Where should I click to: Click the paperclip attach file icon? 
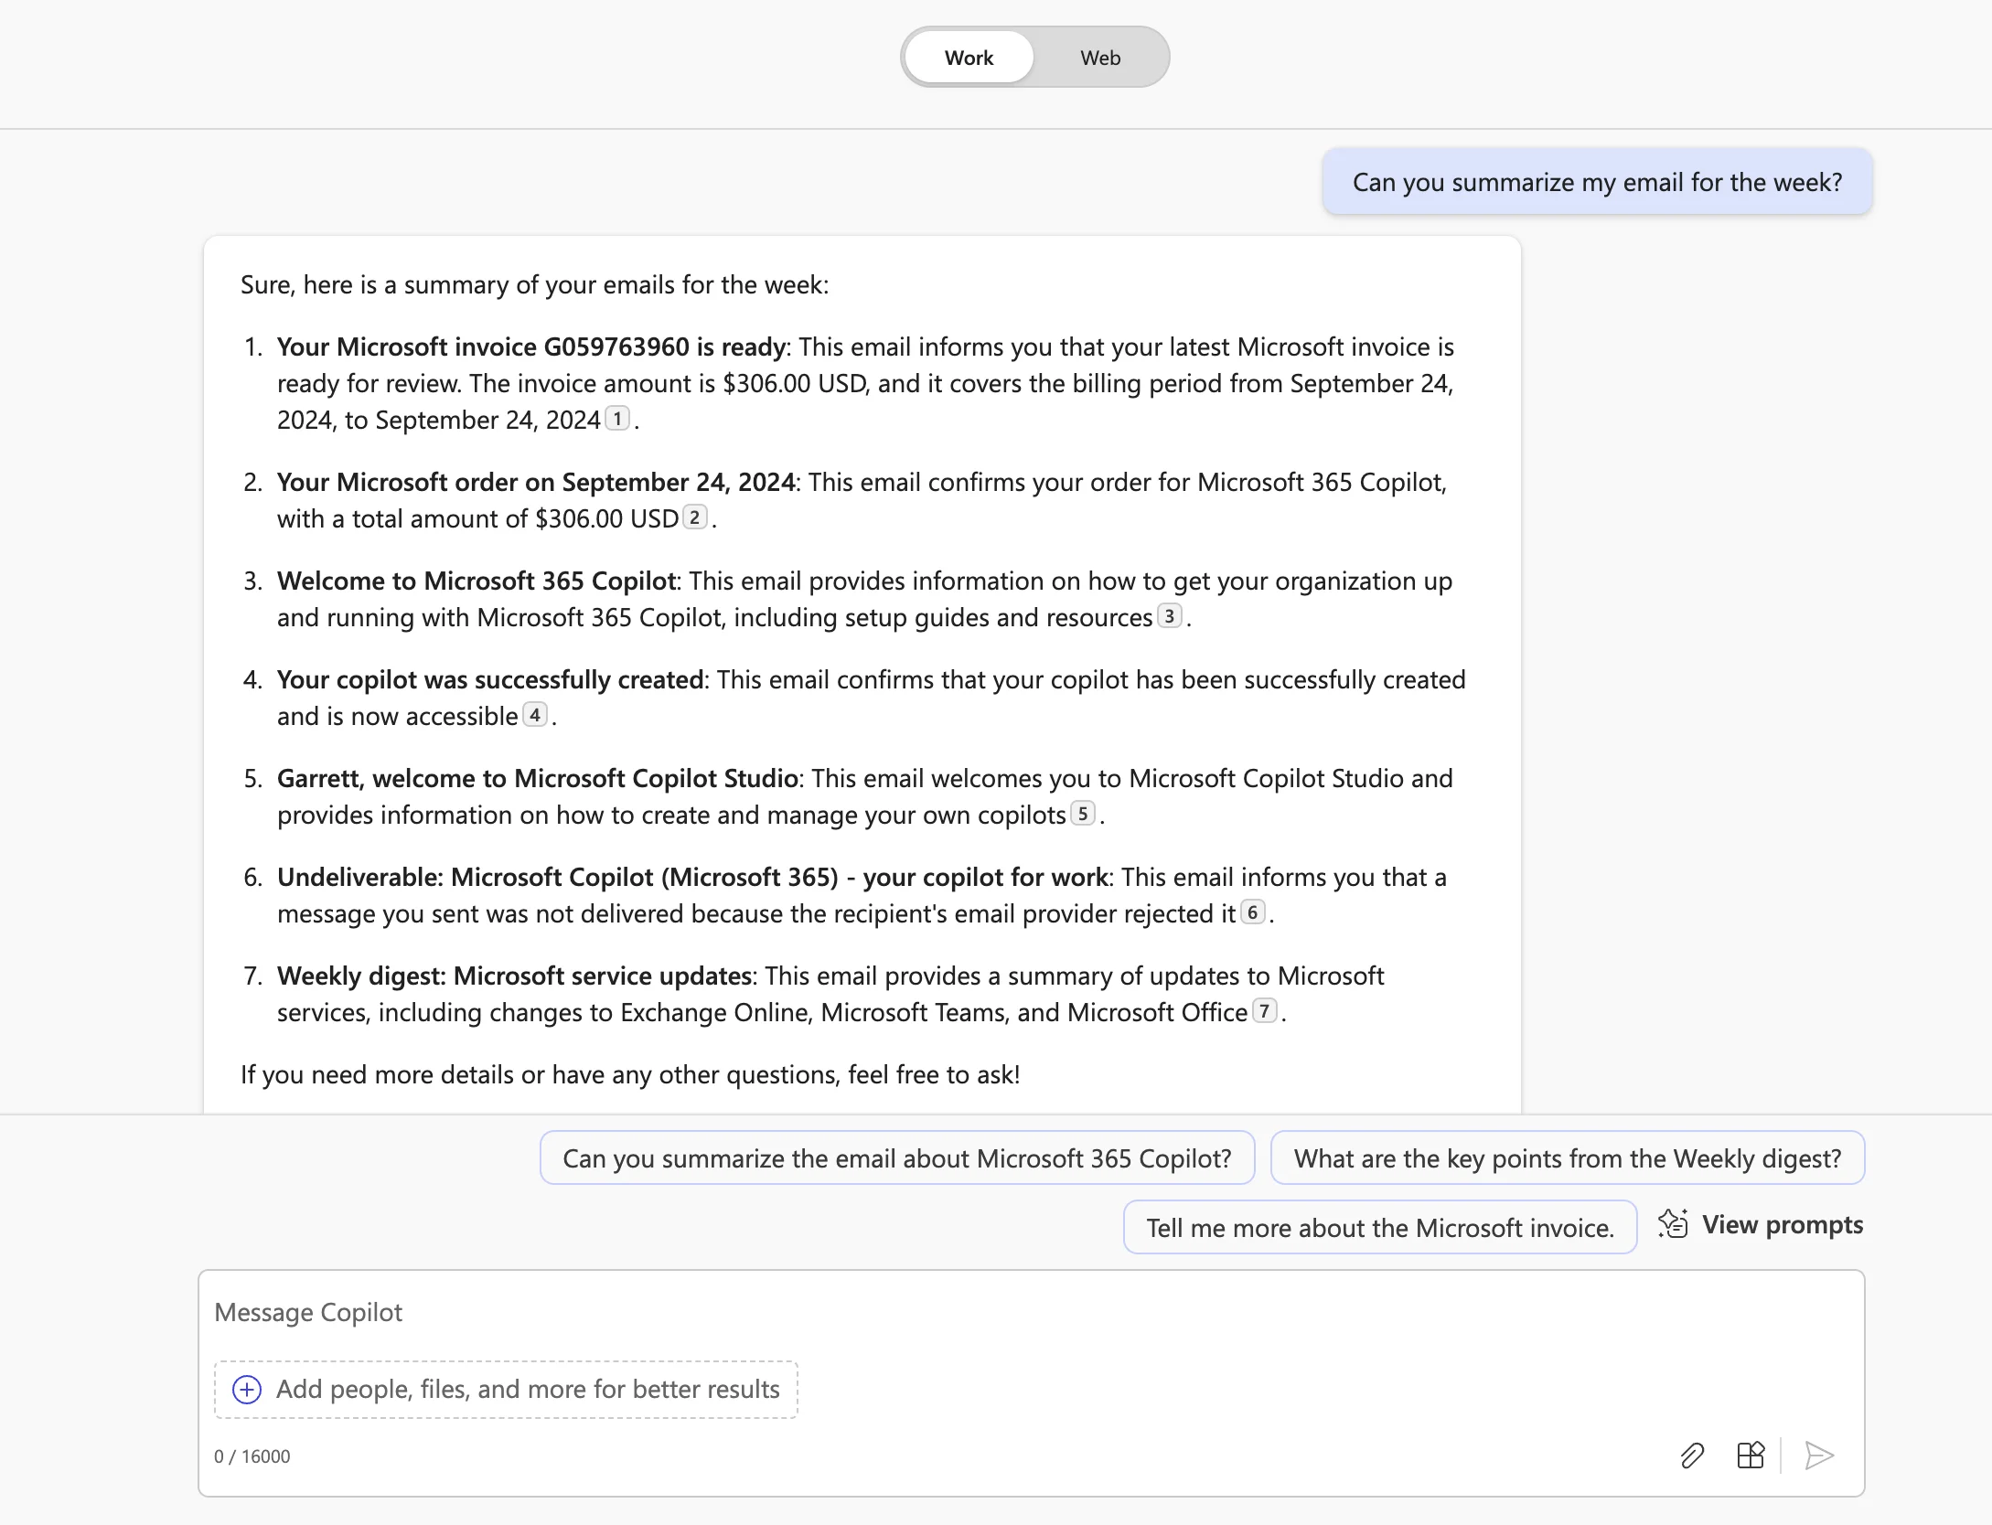[x=1692, y=1456]
